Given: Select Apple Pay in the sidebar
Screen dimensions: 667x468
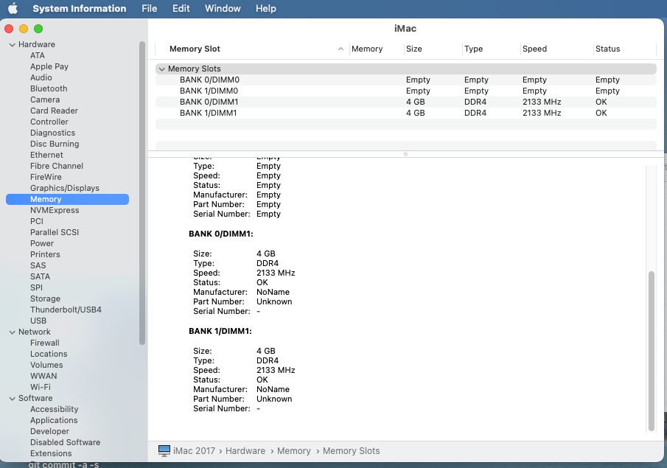Looking at the screenshot, I should point(49,67).
